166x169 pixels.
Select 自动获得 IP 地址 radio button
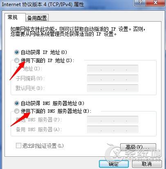(x=17, y=52)
